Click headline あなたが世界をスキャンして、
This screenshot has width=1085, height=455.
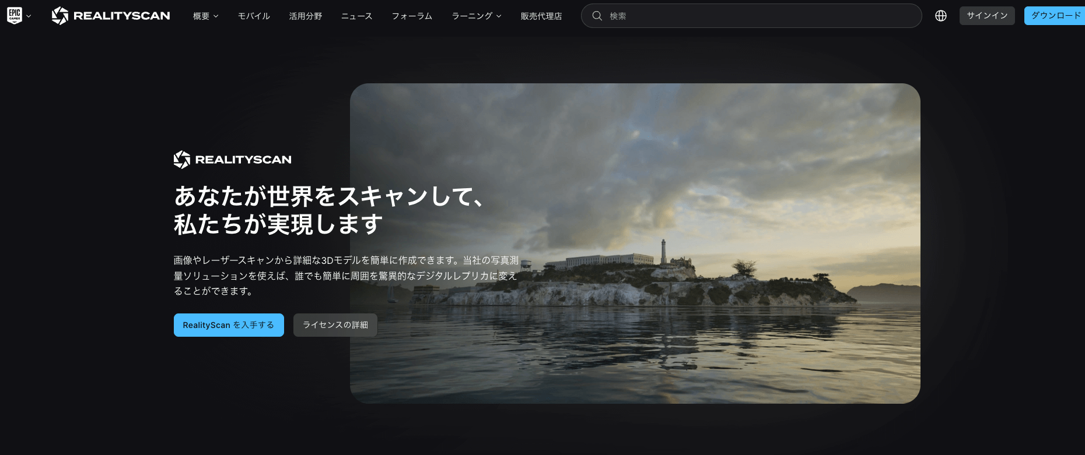pos(329,196)
